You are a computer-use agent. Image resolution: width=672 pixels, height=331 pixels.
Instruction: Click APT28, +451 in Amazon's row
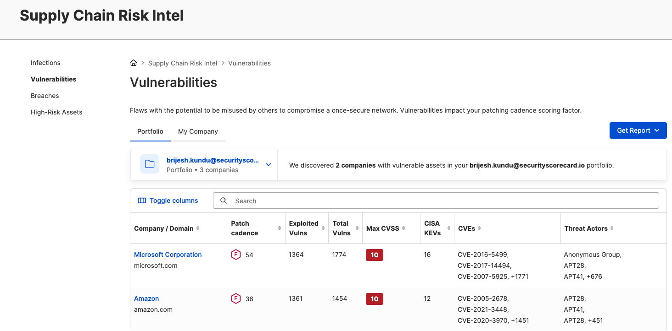coord(583,320)
